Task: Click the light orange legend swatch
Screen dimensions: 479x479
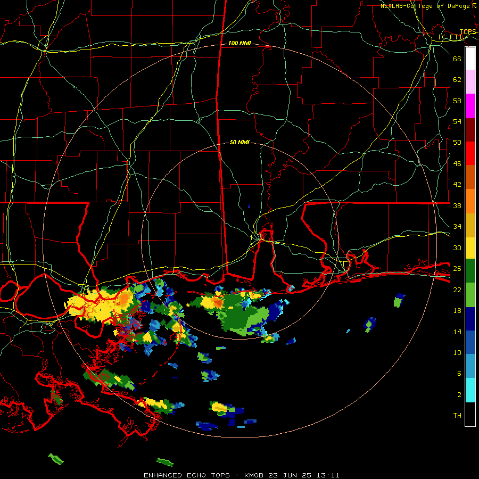Action: tap(470, 201)
